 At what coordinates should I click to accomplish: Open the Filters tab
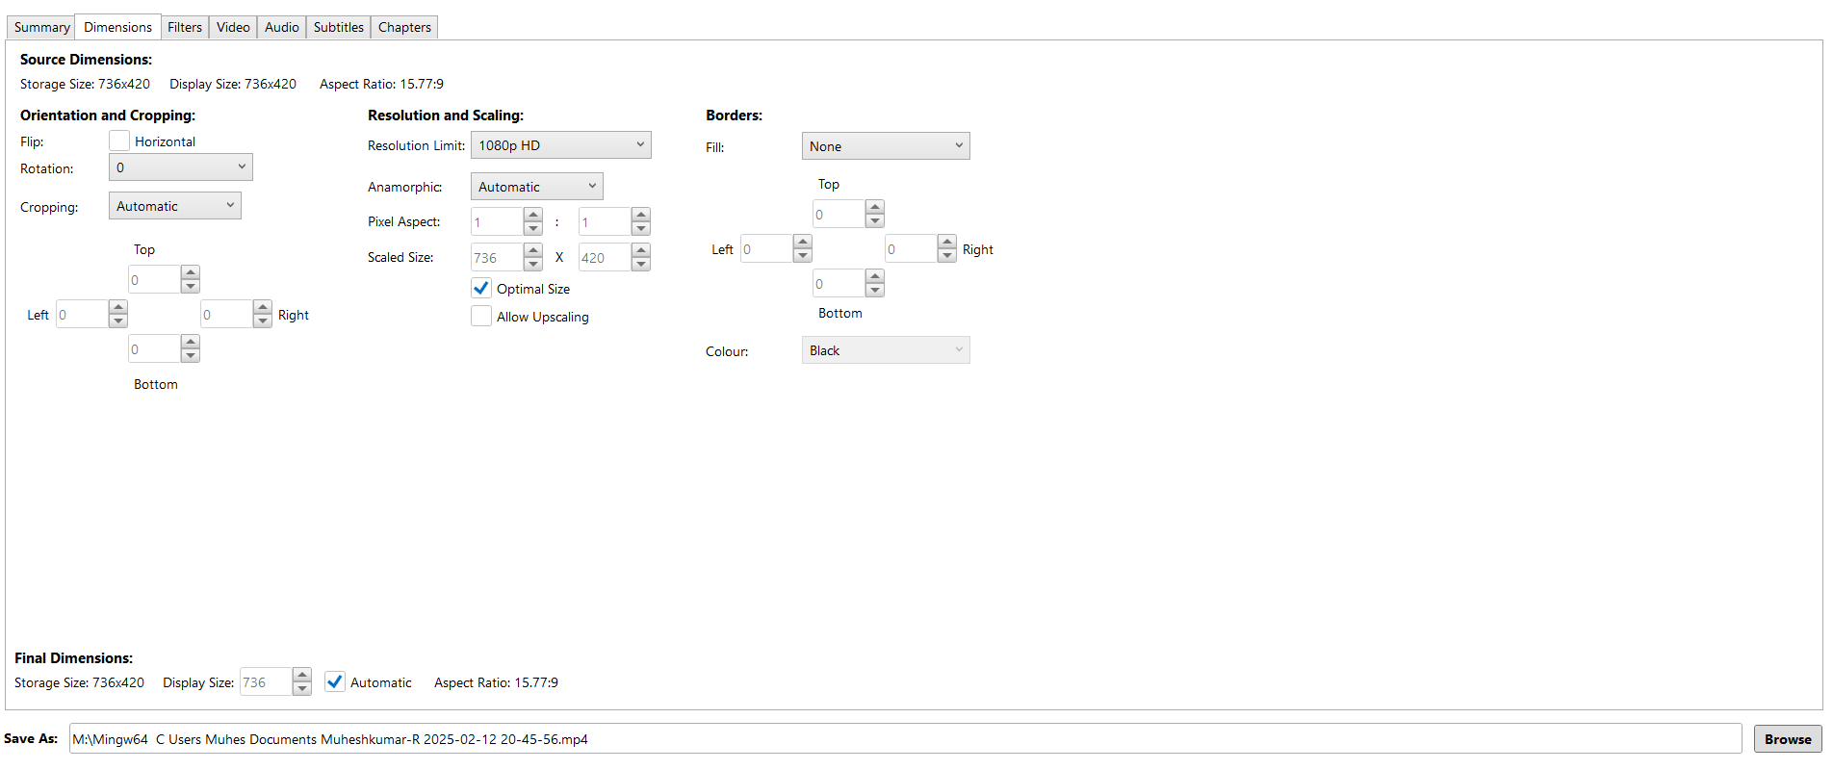pyautogui.click(x=185, y=27)
